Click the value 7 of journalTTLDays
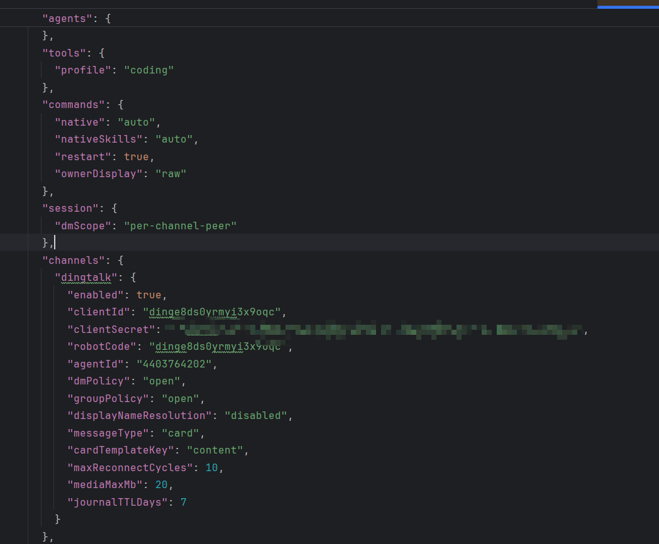 pyautogui.click(x=183, y=503)
